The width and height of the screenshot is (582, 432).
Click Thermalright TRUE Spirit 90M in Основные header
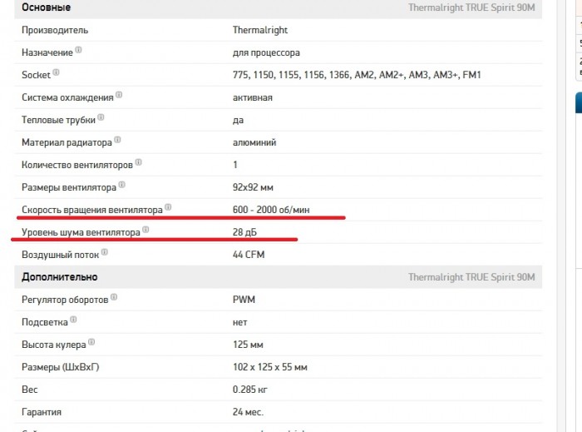pos(471,7)
